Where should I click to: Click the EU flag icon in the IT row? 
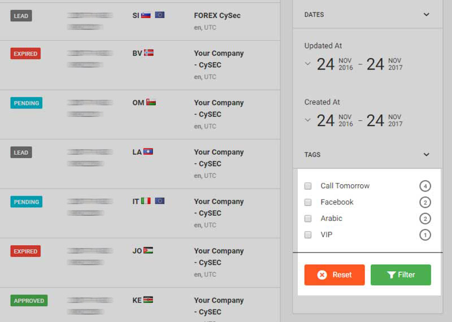pos(160,201)
